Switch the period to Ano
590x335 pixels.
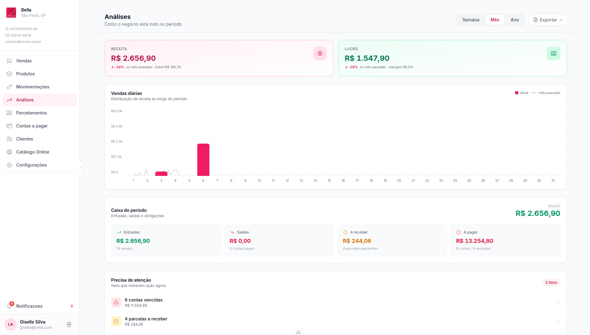click(x=515, y=20)
